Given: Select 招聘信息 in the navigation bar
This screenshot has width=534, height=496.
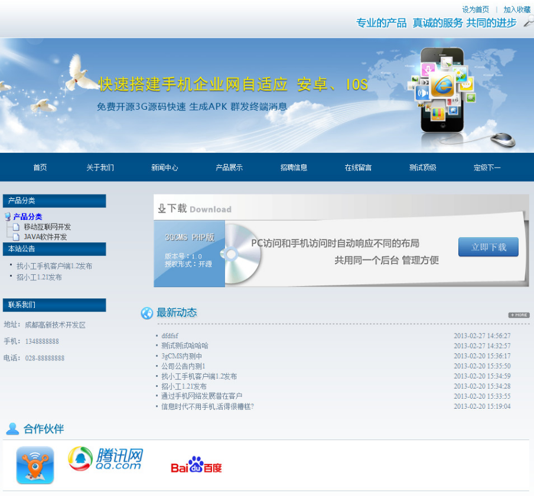Looking at the screenshot, I should [x=294, y=167].
